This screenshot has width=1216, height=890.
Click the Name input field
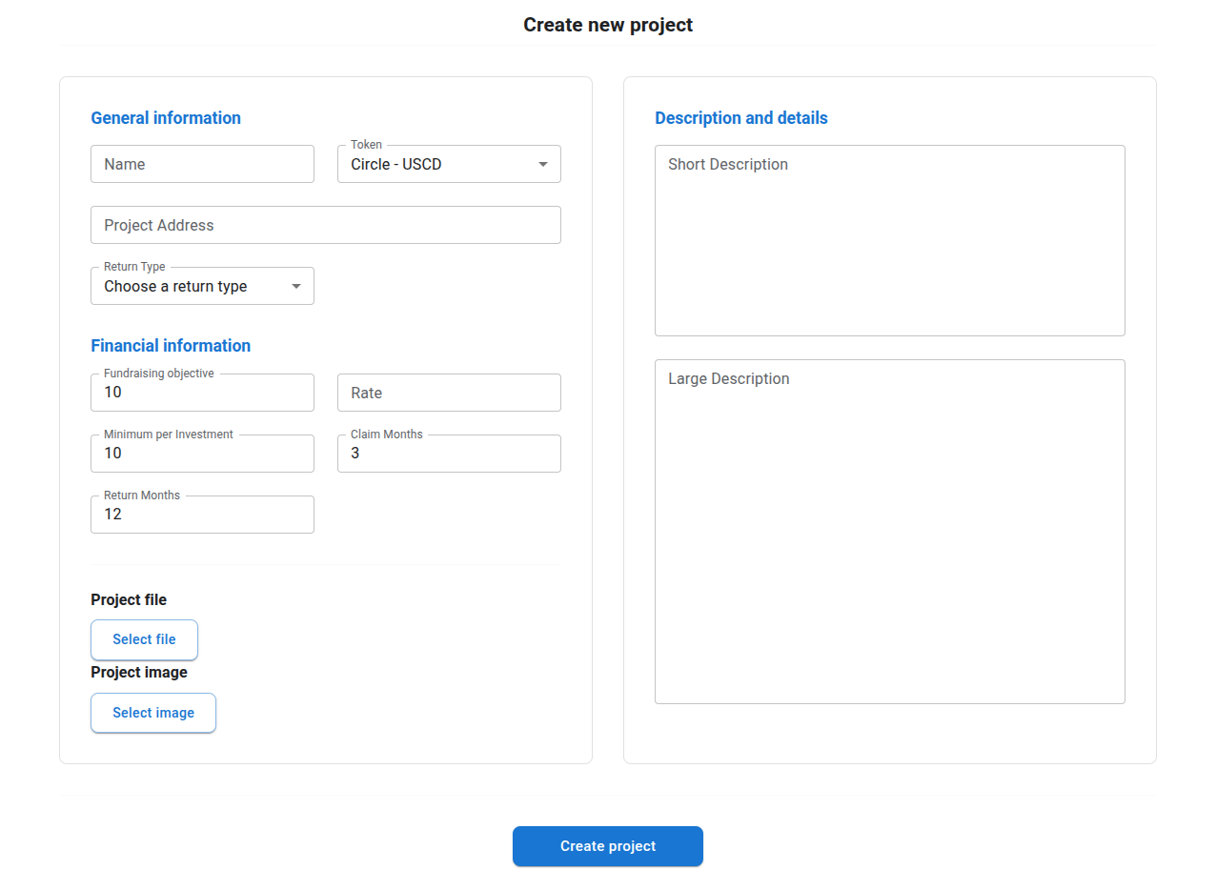(x=202, y=164)
